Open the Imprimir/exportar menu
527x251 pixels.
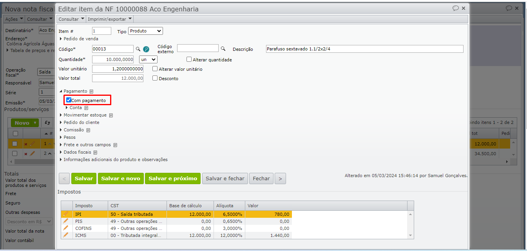click(110, 19)
